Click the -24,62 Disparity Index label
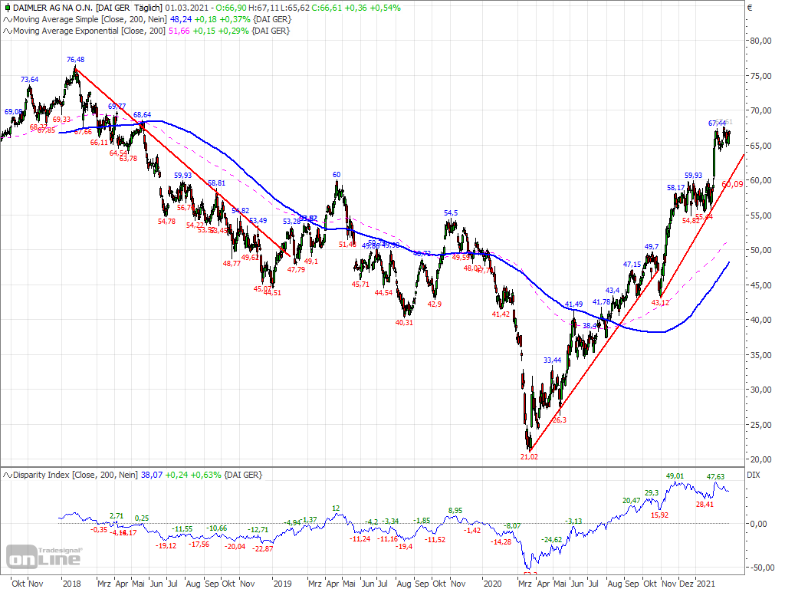The image size is (785, 589). pos(552,540)
